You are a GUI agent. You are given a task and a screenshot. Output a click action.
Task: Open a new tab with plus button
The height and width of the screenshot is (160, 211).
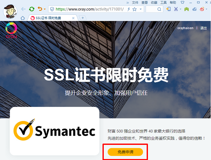point(83,18)
